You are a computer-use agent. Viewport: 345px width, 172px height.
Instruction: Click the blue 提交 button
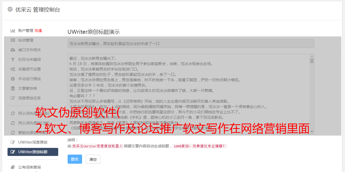click(x=75, y=159)
